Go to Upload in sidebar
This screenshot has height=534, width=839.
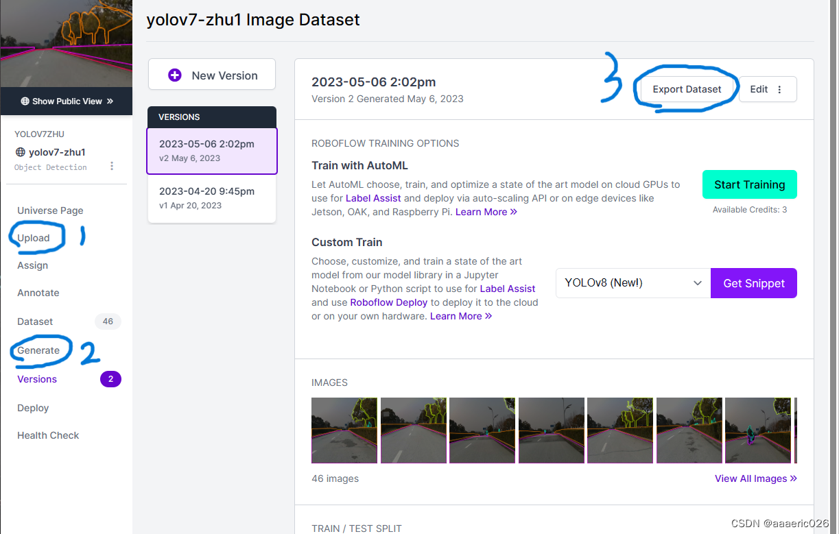click(34, 238)
